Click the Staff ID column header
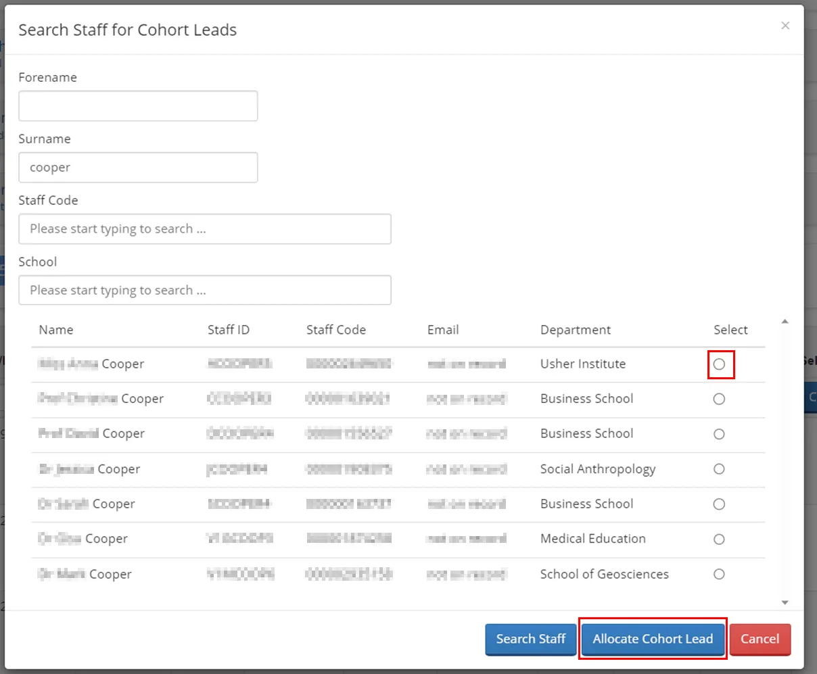Image resolution: width=817 pixels, height=674 pixels. (227, 330)
